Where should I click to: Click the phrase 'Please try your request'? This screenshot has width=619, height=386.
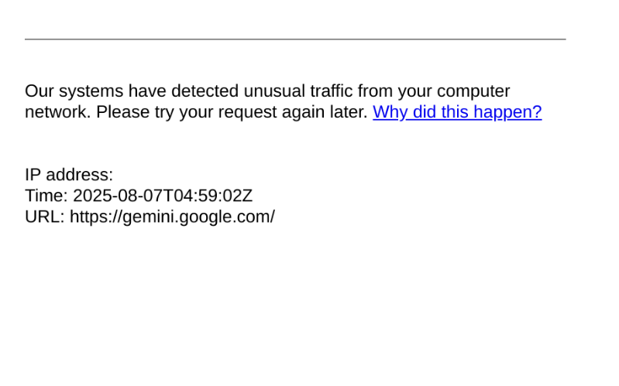[187, 112]
